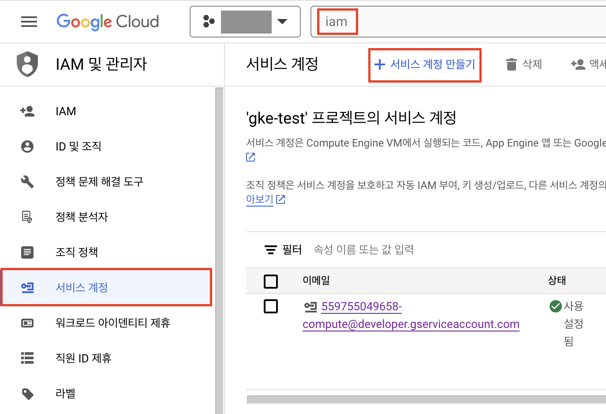Open the hamburger navigation menu

tap(29, 22)
